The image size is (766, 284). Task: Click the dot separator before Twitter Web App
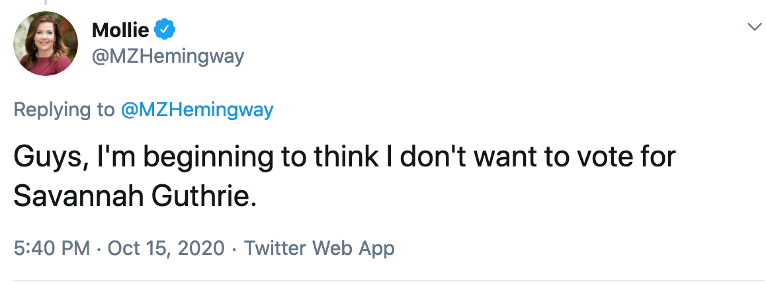point(234,248)
